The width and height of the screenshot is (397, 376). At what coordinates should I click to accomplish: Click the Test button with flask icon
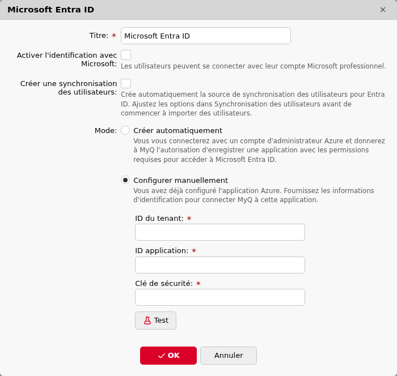point(155,321)
